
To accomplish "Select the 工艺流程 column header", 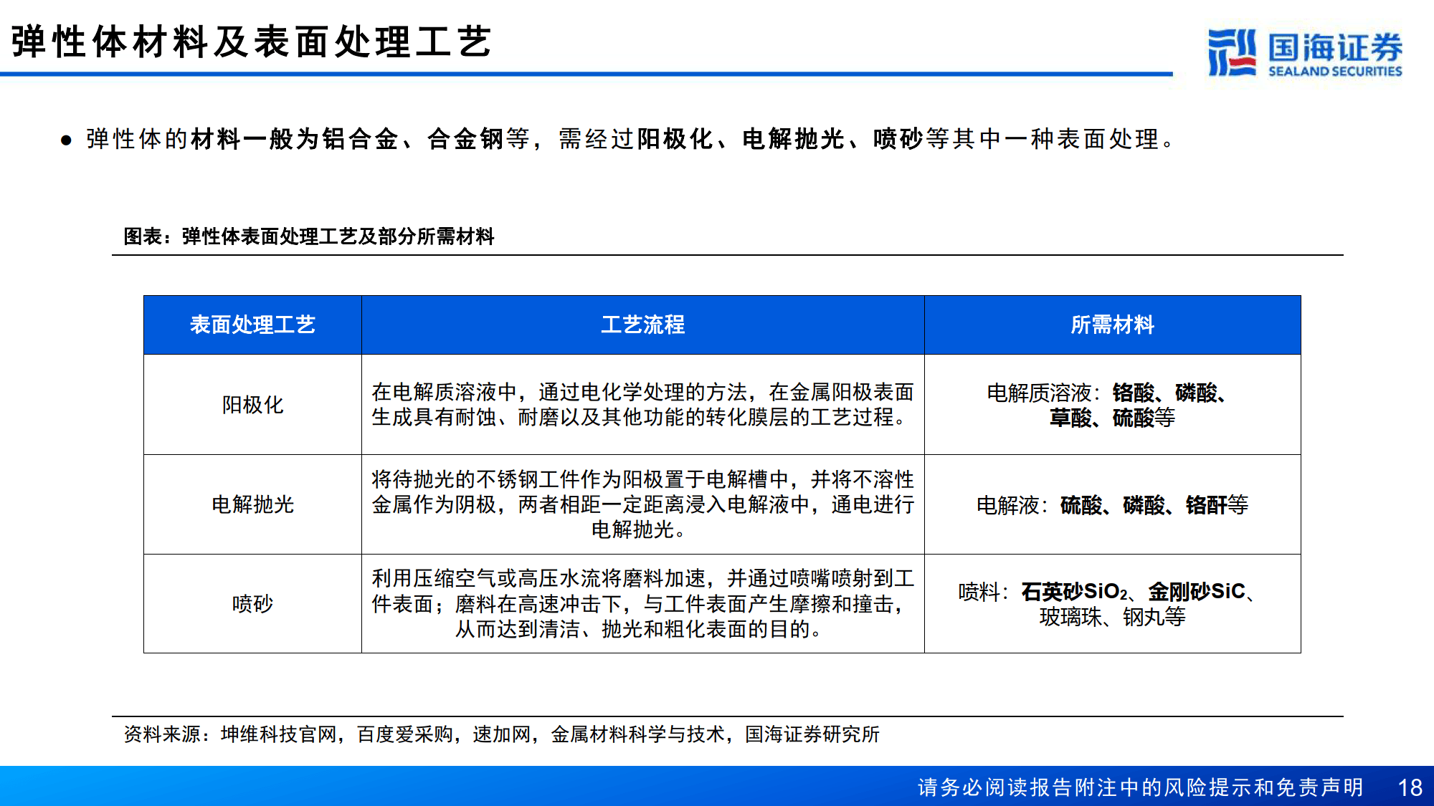I will coord(644,324).
